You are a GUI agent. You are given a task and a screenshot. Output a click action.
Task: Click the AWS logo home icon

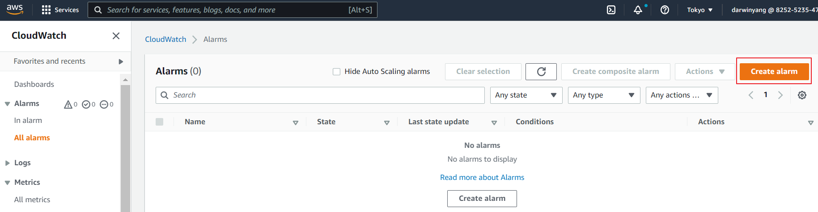pos(15,9)
